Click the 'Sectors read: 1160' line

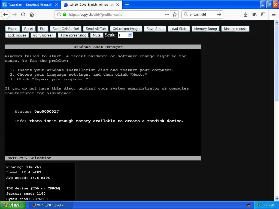point(26,193)
